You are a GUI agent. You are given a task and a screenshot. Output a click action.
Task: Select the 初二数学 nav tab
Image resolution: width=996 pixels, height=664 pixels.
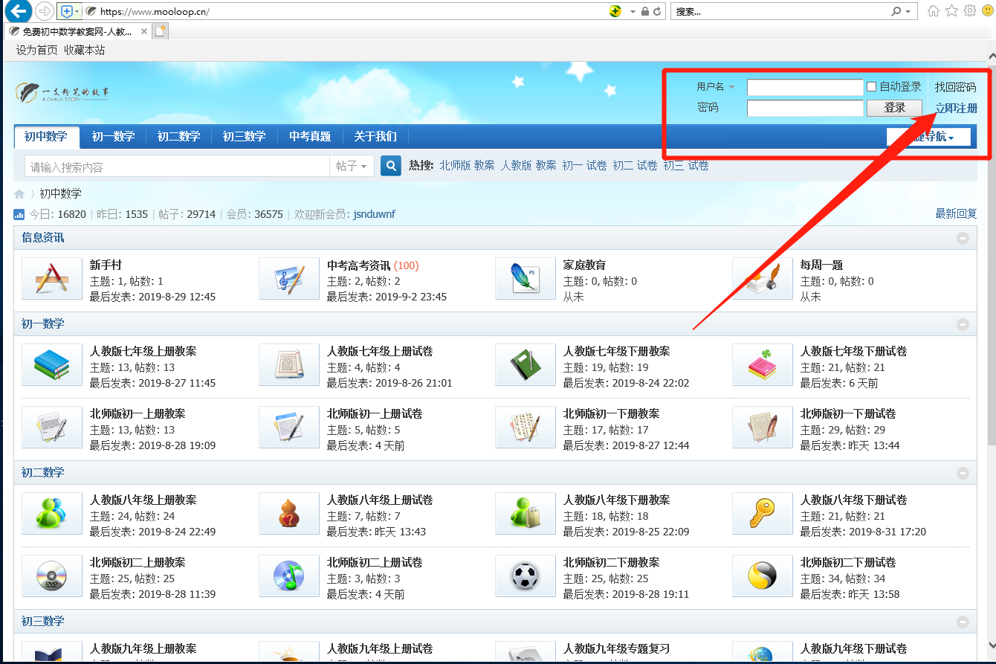[x=178, y=137]
